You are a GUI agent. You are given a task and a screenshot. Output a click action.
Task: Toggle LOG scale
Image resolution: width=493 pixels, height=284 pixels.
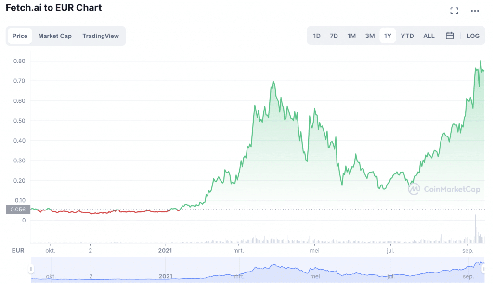pyautogui.click(x=473, y=36)
